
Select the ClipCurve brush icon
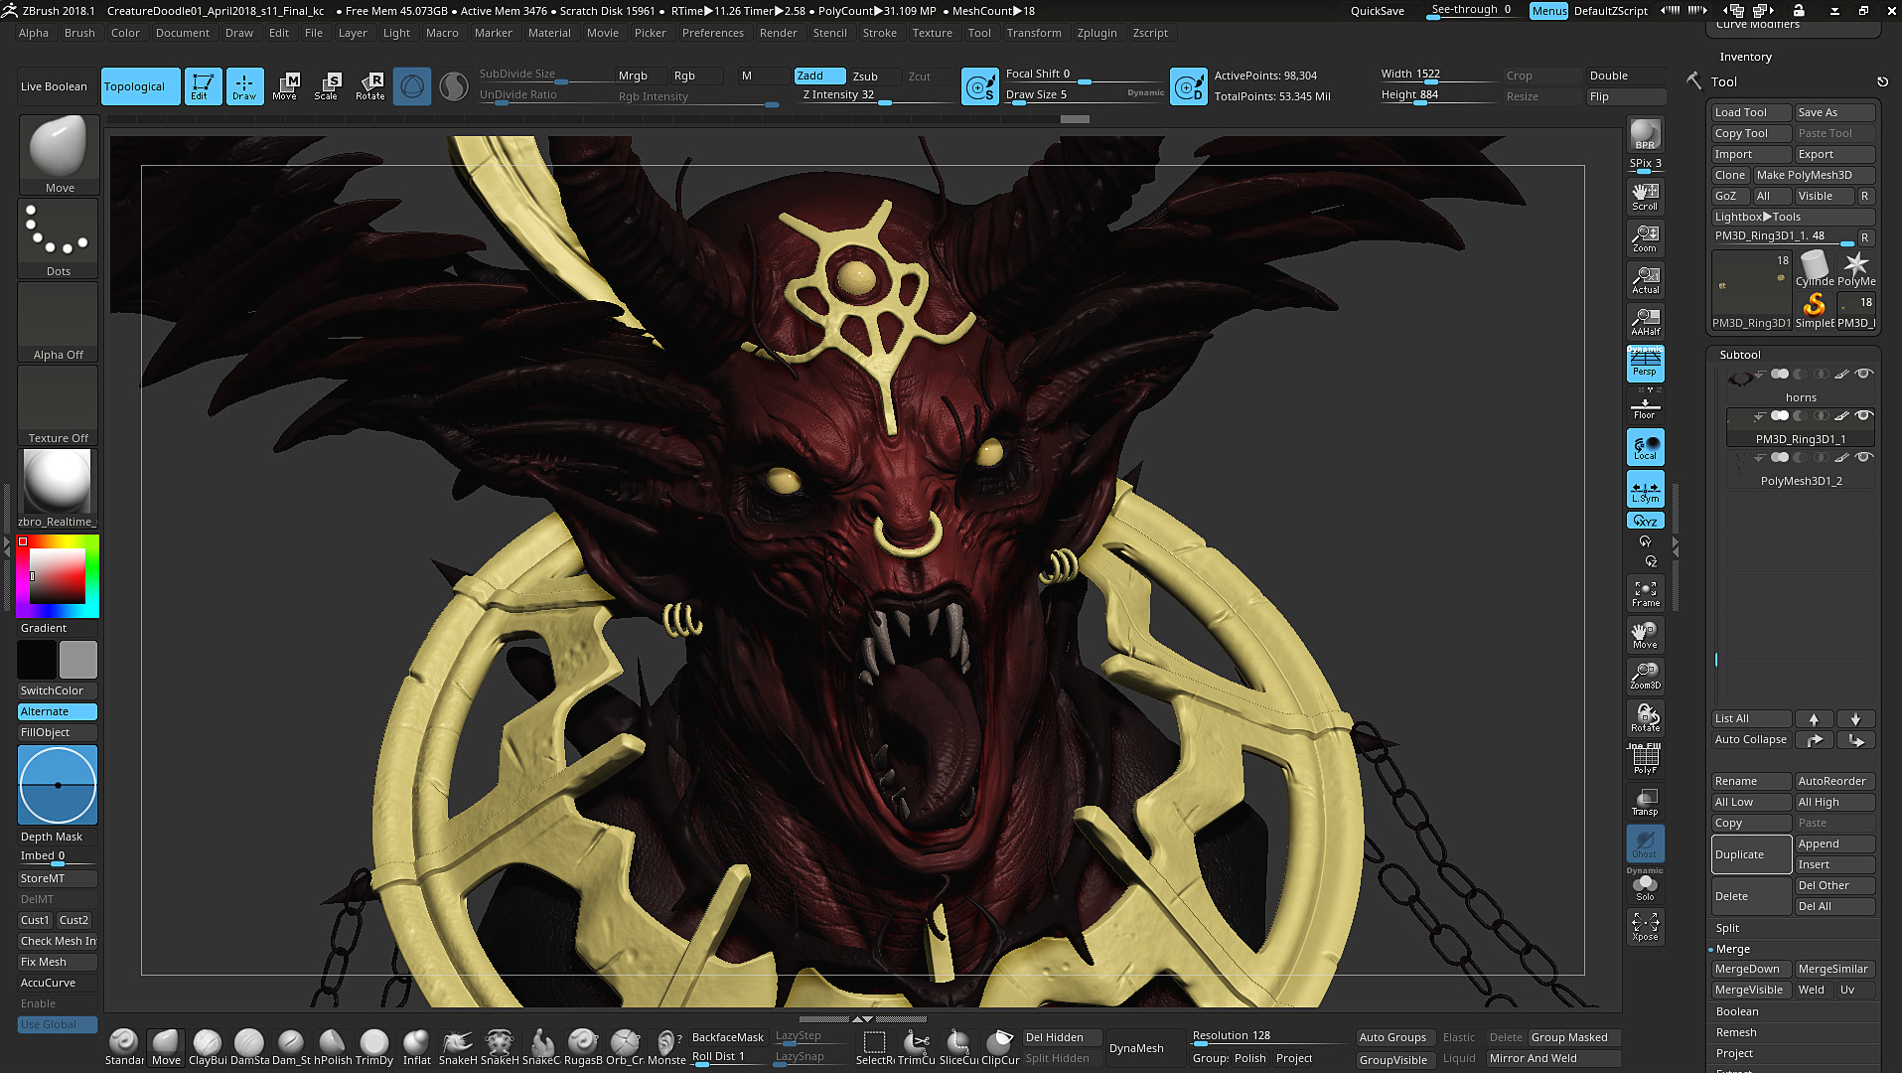[1000, 1048]
